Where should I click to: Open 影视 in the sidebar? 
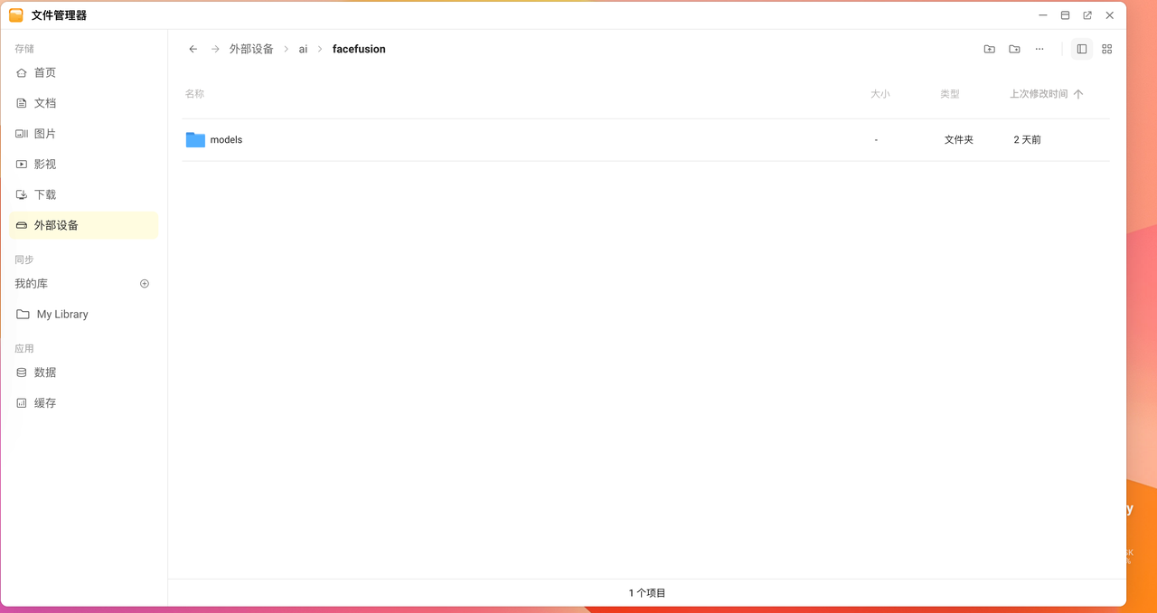click(x=45, y=165)
